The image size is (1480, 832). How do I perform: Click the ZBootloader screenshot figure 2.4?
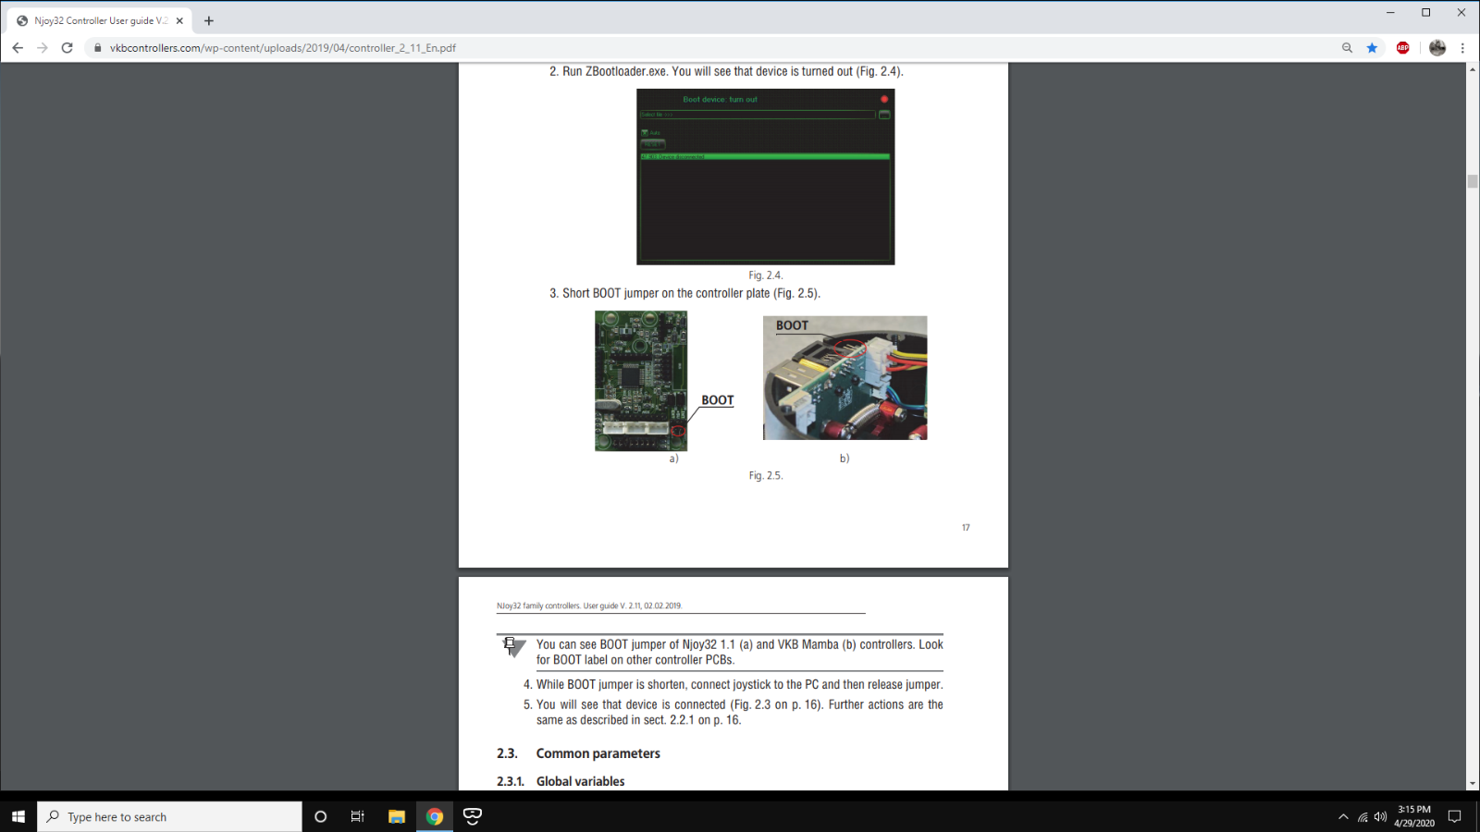765,177
